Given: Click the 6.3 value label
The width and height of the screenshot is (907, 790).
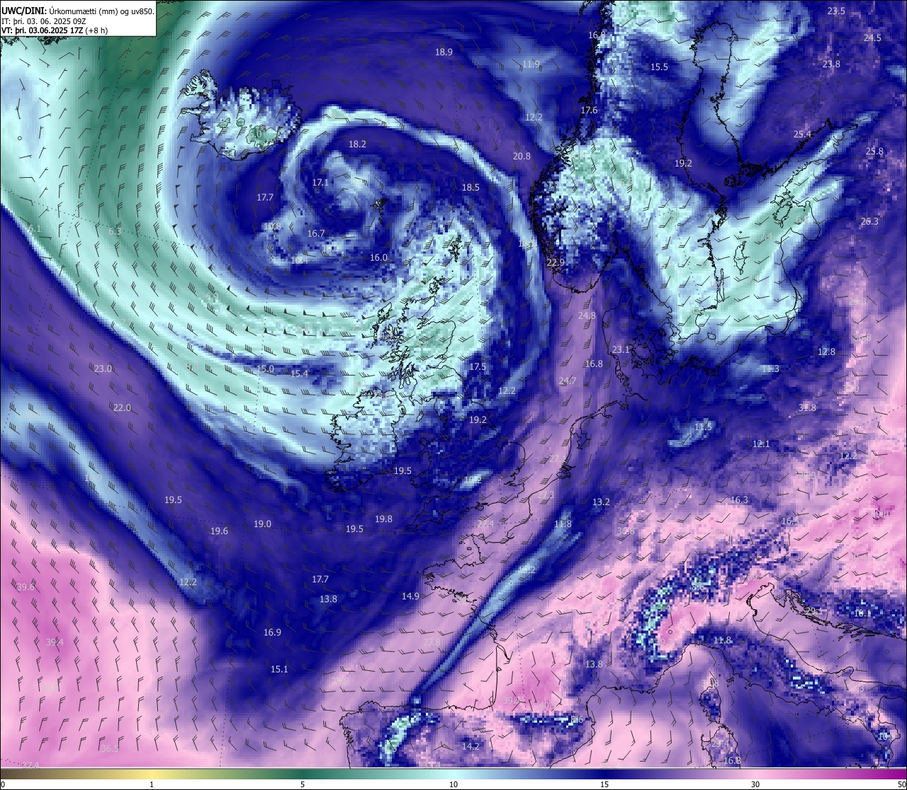Looking at the screenshot, I should (x=115, y=231).
